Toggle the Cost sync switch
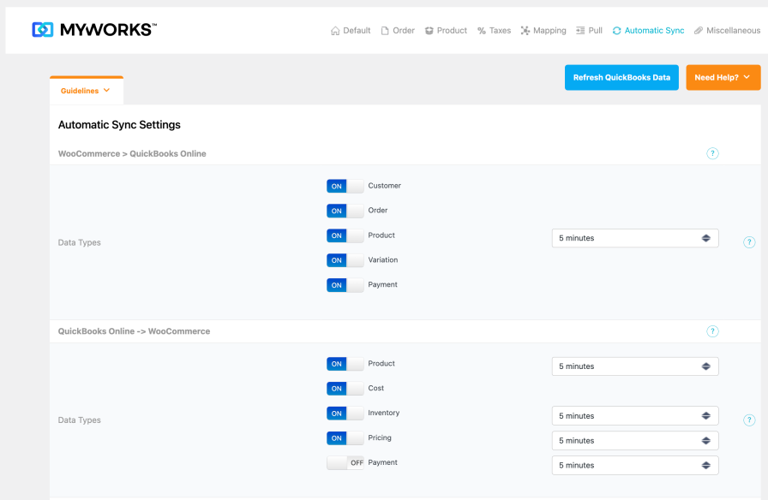 click(345, 389)
